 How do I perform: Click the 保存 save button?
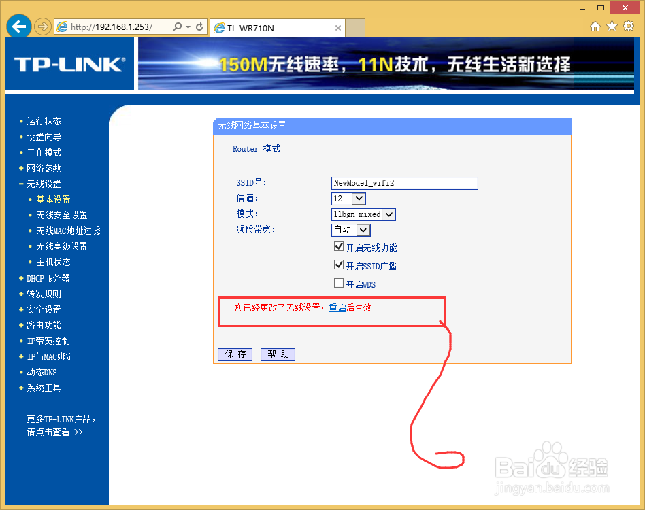(x=235, y=354)
